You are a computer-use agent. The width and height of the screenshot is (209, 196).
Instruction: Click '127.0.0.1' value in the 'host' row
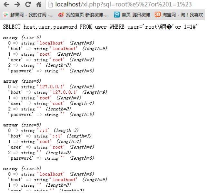[64, 92]
